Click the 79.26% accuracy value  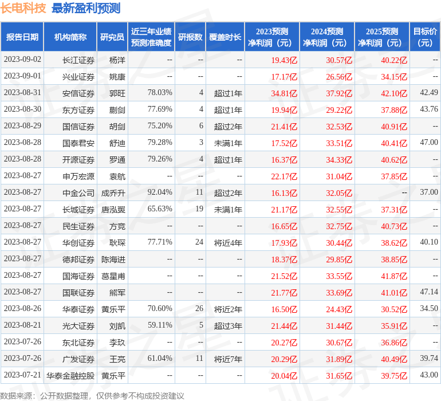160,159
